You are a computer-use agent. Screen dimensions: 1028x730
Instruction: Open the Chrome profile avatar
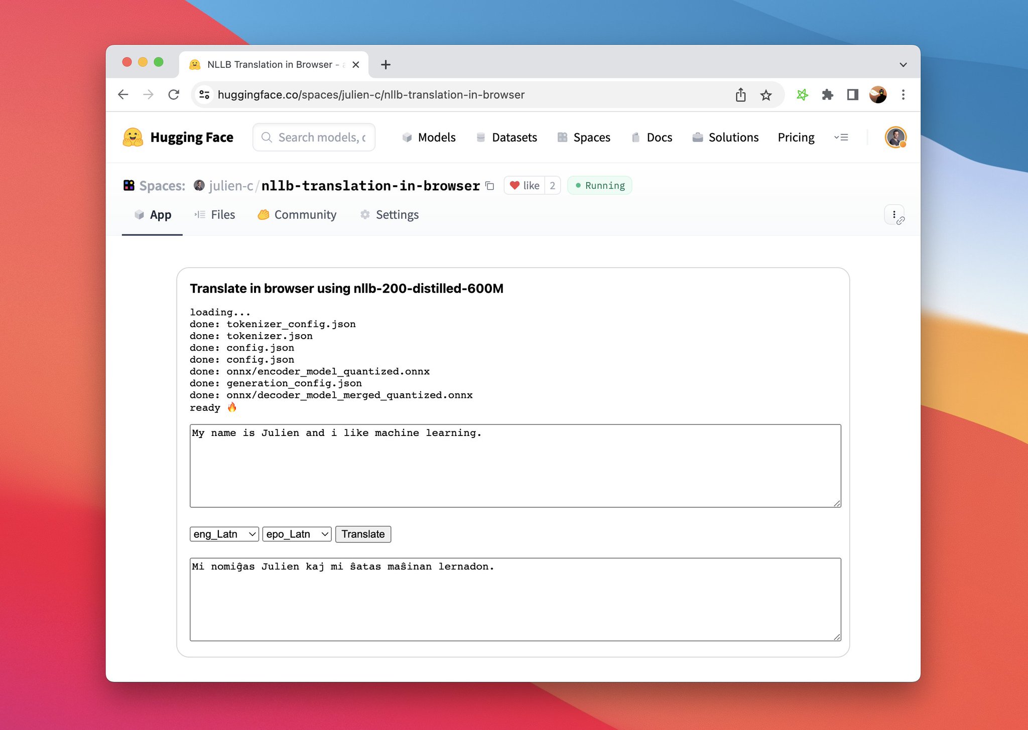click(x=877, y=95)
